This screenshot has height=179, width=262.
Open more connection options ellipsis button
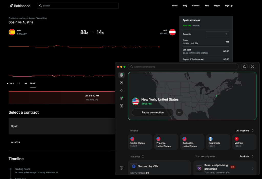tap(179, 112)
